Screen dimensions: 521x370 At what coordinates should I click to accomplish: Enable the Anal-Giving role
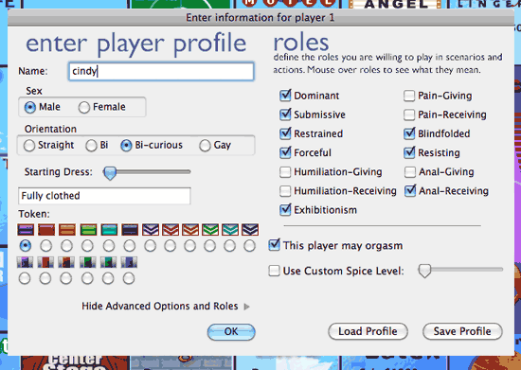click(410, 172)
